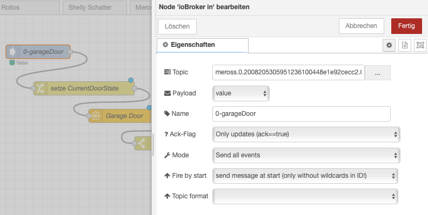Click the Payload envelope icon
428x215 pixels.
(167, 93)
